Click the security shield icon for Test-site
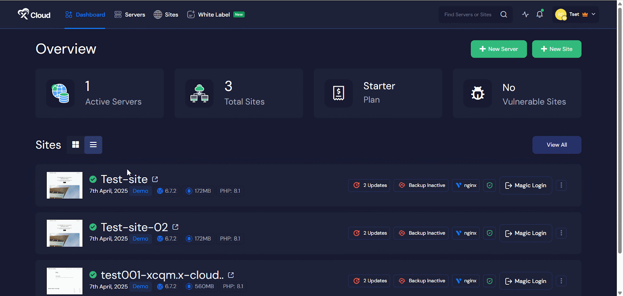The image size is (623, 296). (x=489, y=185)
